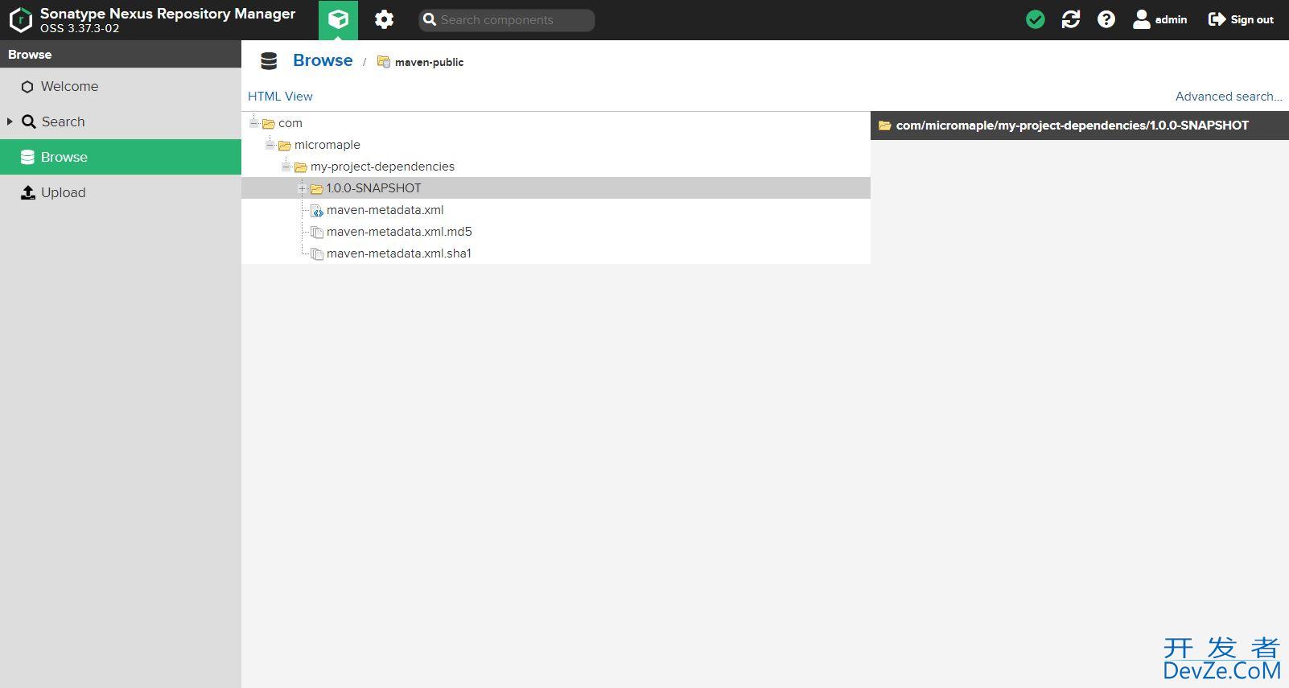Open the HTML View link
Image resolution: width=1289 pixels, height=688 pixels.
point(280,96)
